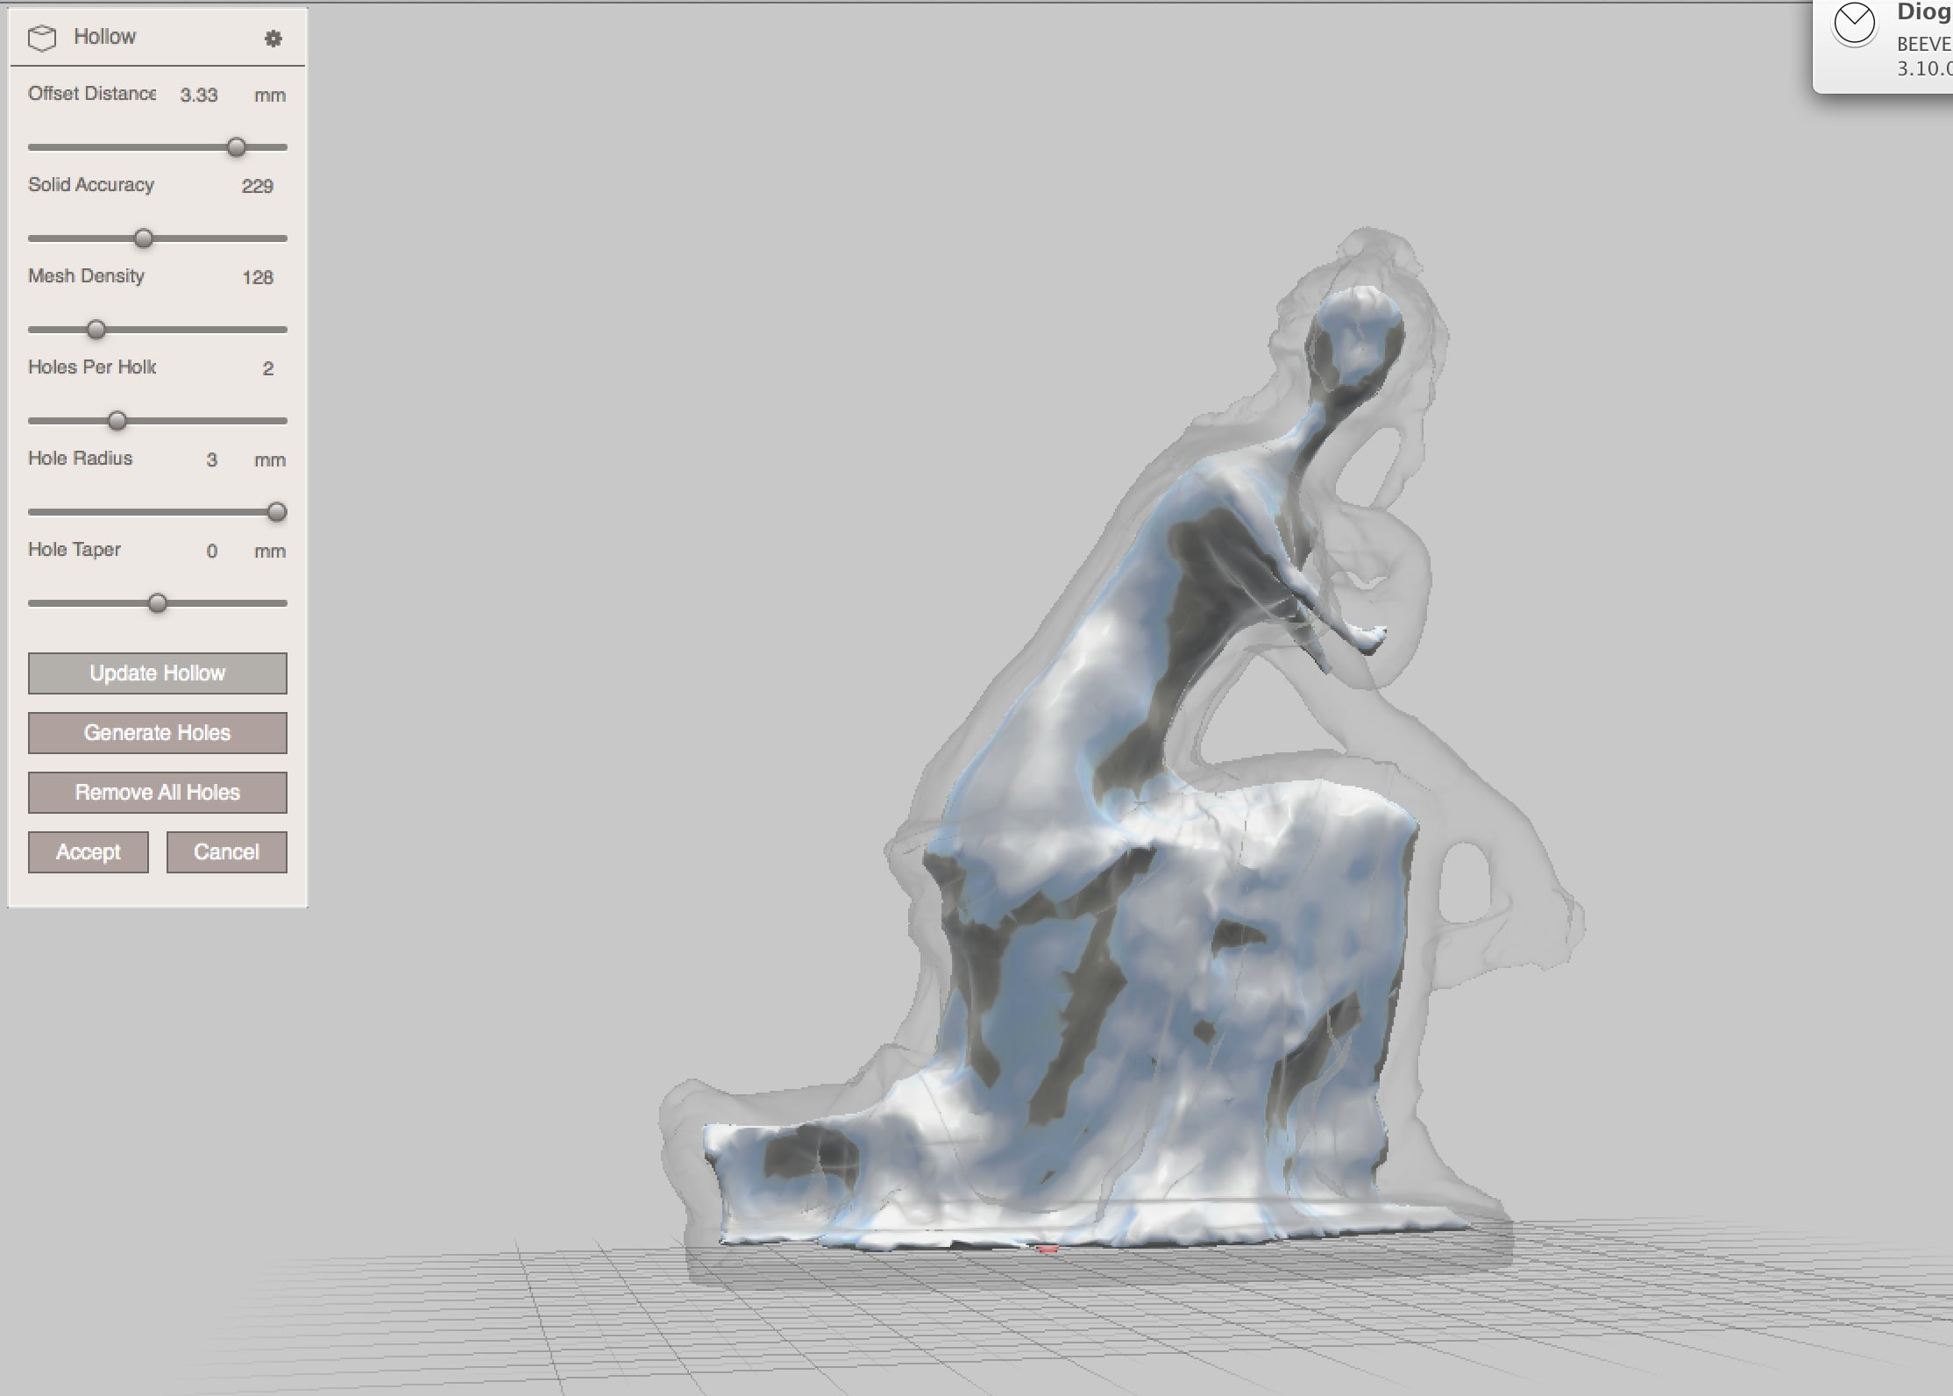The image size is (1953, 1396).
Task: Click the Hole Radius value 3
Action: coord(211,459)
